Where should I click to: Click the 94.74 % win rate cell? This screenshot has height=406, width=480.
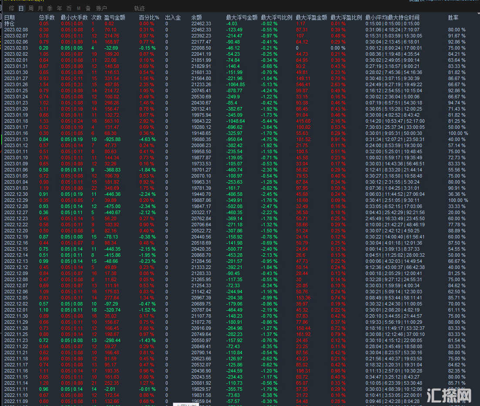pos(457,103)
